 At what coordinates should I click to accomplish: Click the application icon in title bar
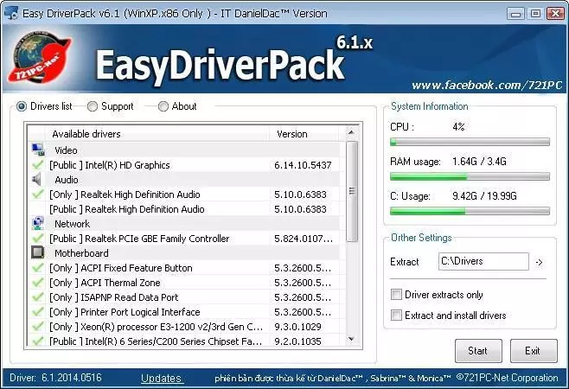(x=11, y=13)
